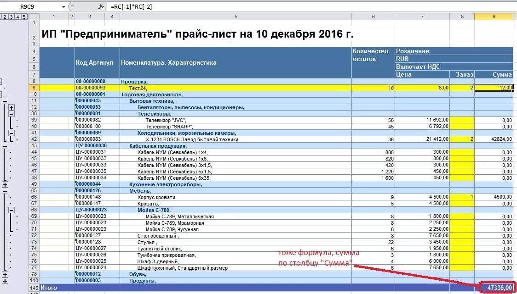Show outline level 5
The width and height of the screenshot is (517, 294).
coord(23,17)
